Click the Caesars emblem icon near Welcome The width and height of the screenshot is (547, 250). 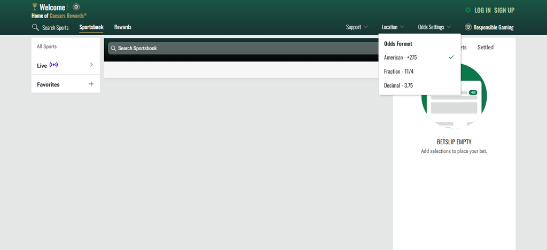pyautogui.click(x=76, y=7)
